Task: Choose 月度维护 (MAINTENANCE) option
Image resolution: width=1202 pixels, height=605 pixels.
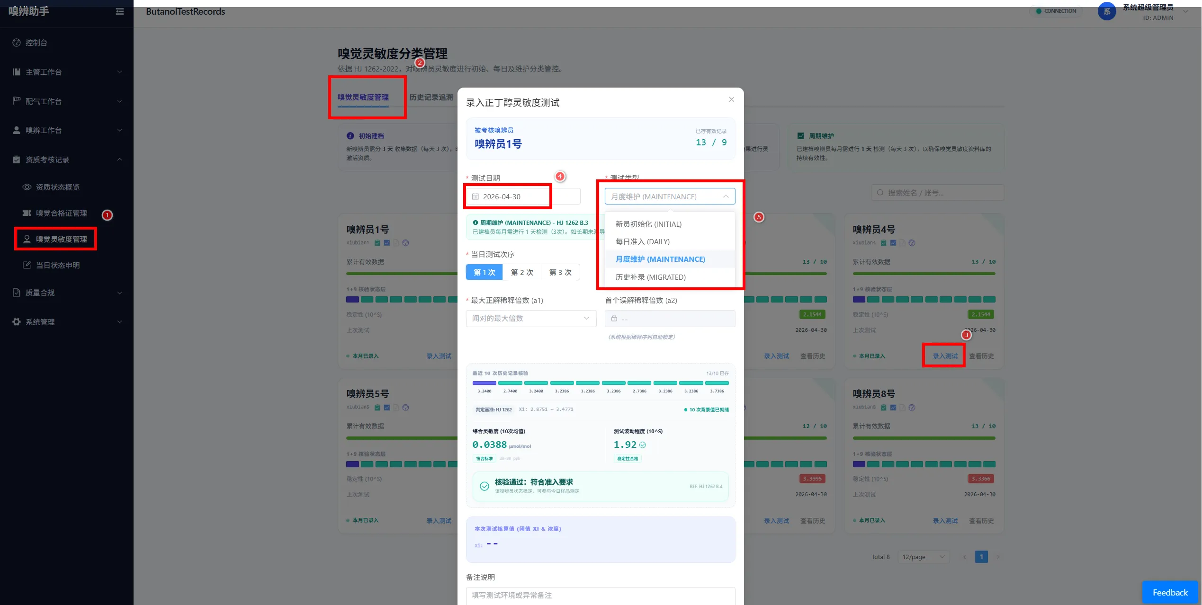Action: pos(670,259)
